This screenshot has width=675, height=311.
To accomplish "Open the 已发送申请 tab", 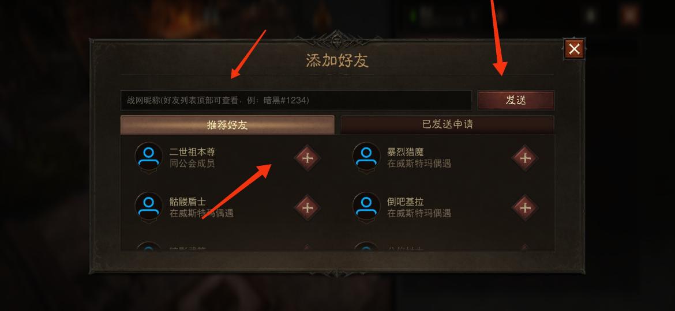I will coord(447,125).
